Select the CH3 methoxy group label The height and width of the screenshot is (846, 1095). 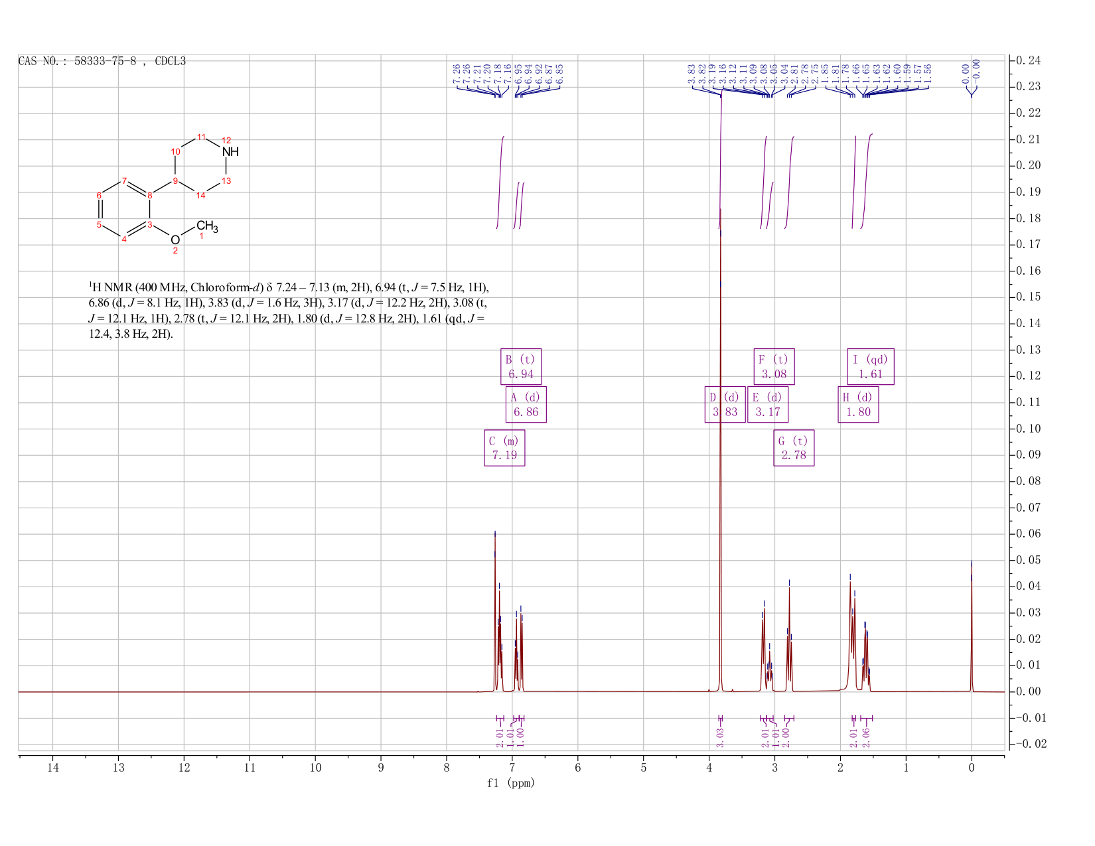point(206,227)
